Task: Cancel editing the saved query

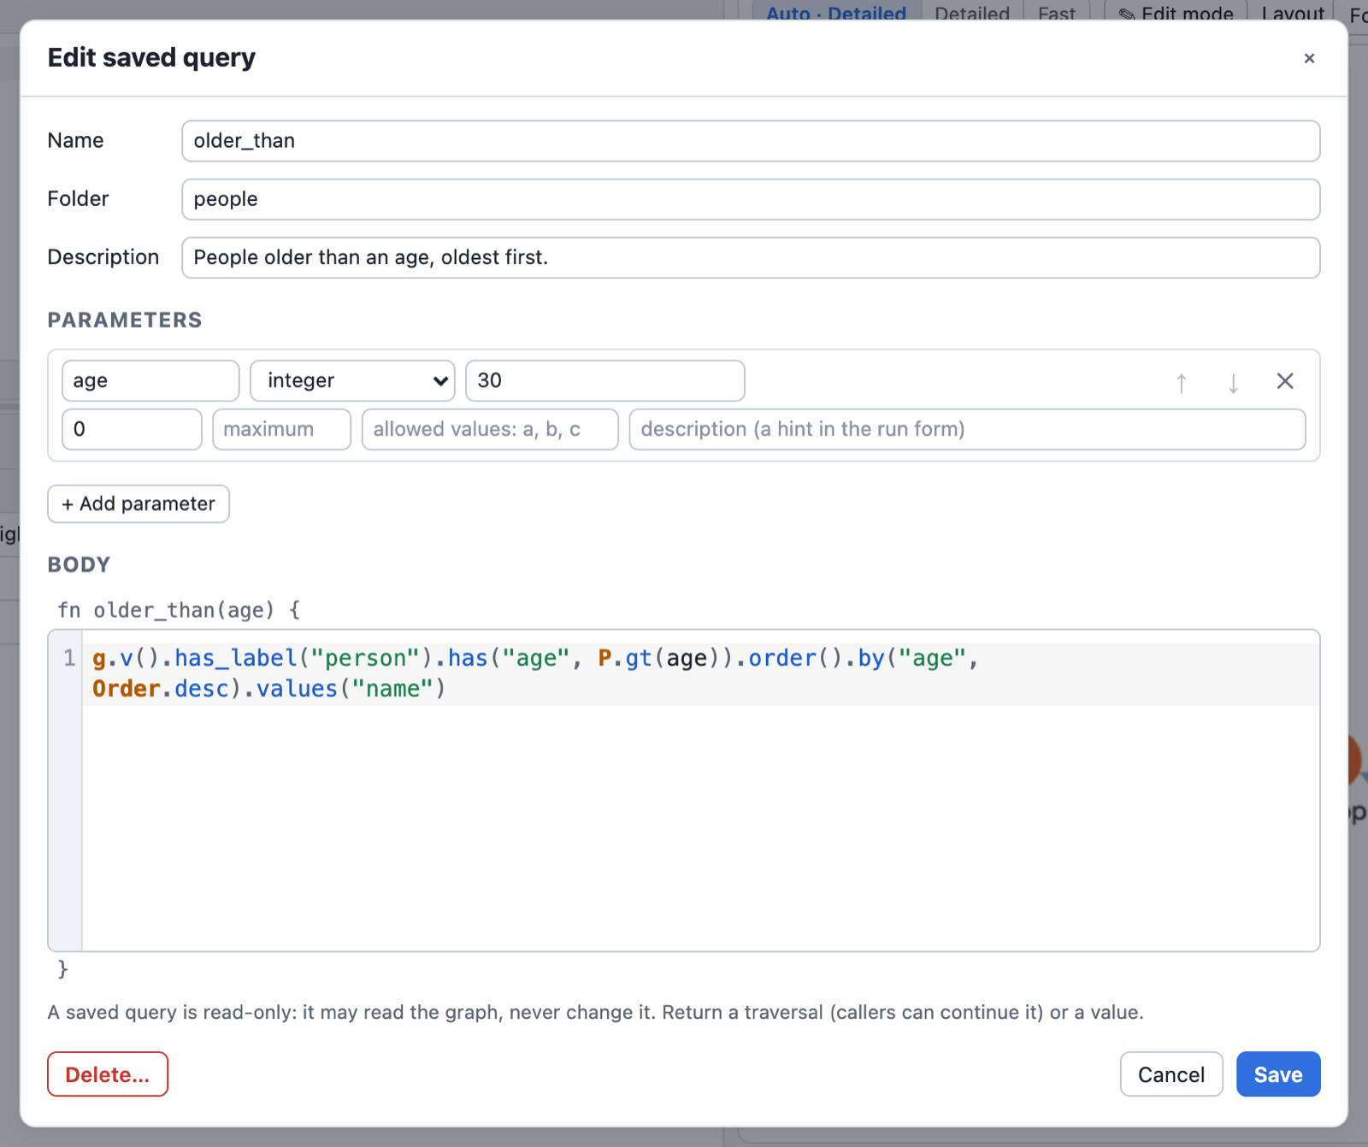Action: point(1171,1074)
